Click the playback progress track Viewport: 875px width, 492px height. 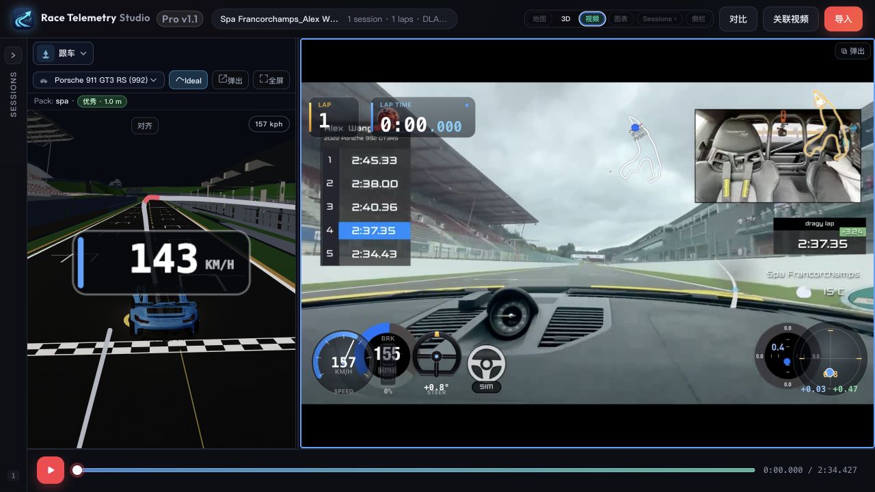coord(416,470)
